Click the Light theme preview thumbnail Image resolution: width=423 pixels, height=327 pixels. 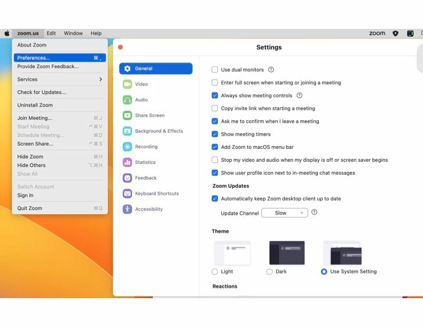click(x=232, y=253)
